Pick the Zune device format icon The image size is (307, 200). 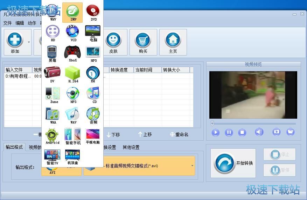pos(53,95)
